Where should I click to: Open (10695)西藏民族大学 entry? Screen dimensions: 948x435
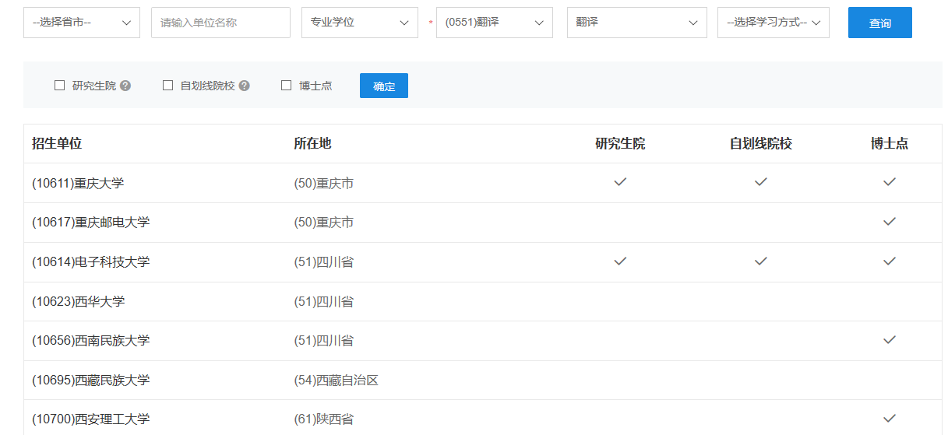(x=90, y=380)
